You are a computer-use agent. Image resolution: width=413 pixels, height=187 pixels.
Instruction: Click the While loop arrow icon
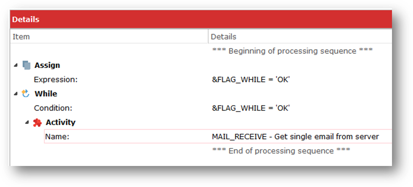[26, 94]
